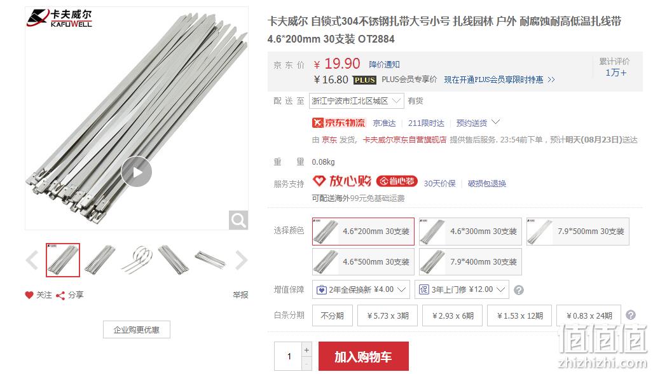Screen dimensions: 653x374
Task: Click the heart 关注 icon
Action: 29,295
